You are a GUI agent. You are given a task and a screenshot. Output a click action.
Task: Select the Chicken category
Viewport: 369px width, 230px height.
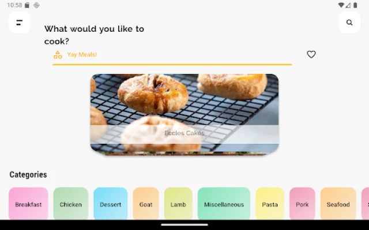[71, 204]
